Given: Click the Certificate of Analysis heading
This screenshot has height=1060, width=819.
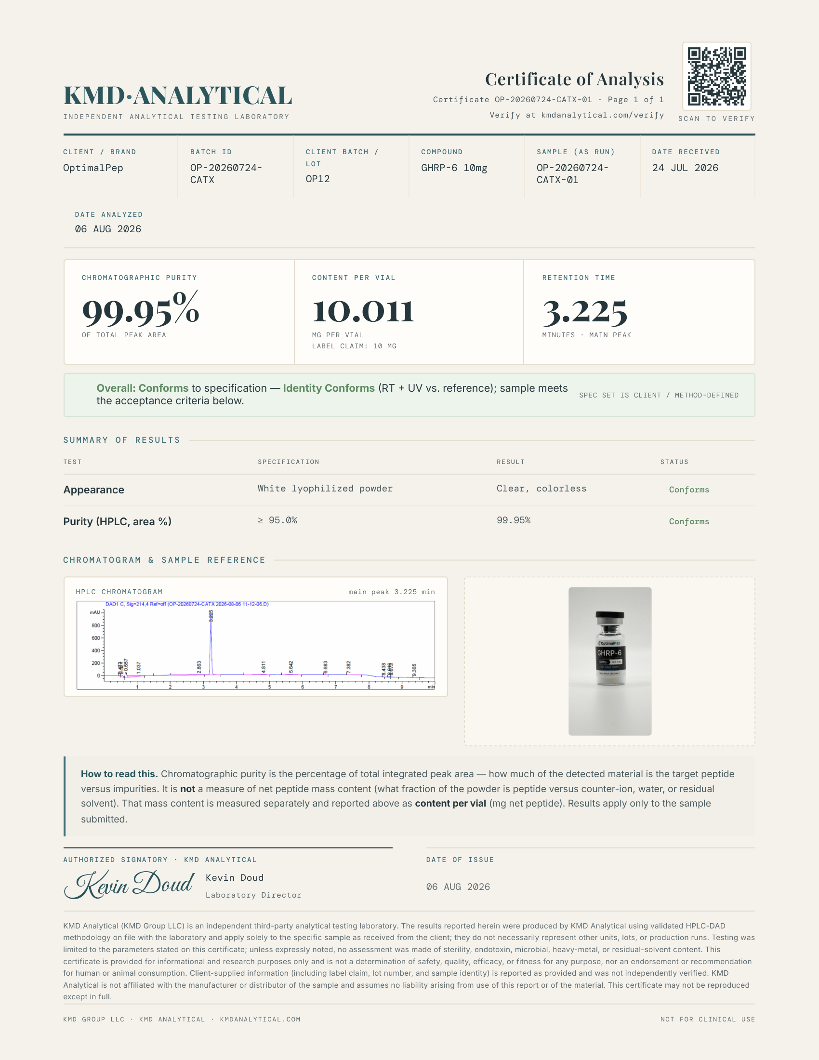Looking at the screenshot, I should point(574,79).
